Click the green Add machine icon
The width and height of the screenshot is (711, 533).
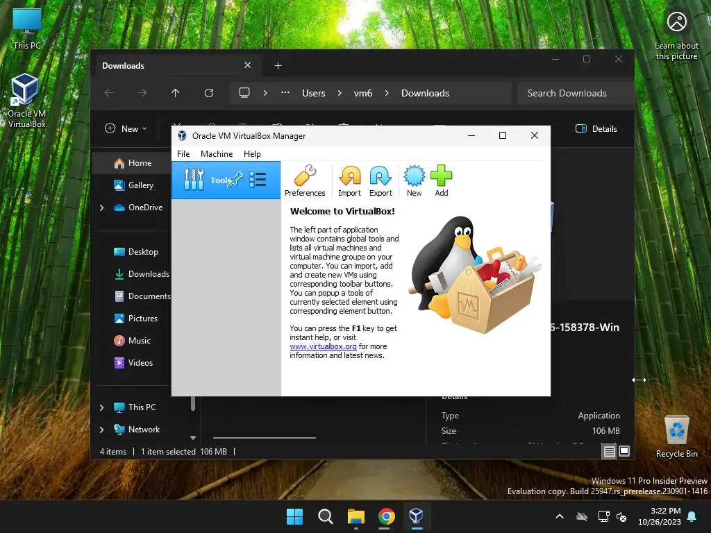click(x=441, y=180)
